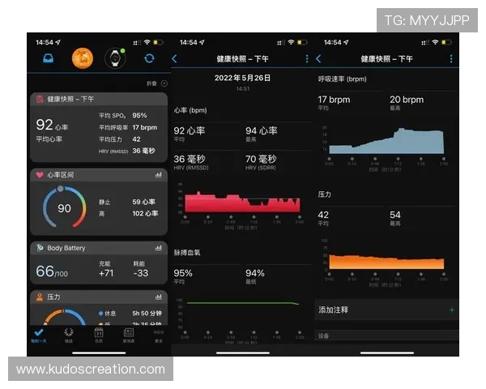Open the connected watch device icon
Screen dimensions: 486x389
[x=115, y=58]
